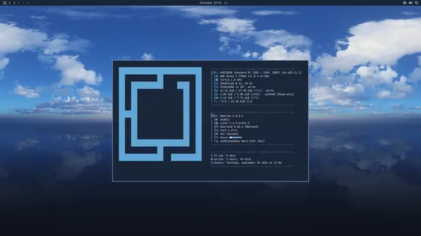421x236 pixels.
Task: Click the clock icon beside Uptime
Action: [x=212, y=159]
